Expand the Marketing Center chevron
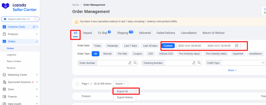Viewport: 266px width, 105px height. point(37,75)
